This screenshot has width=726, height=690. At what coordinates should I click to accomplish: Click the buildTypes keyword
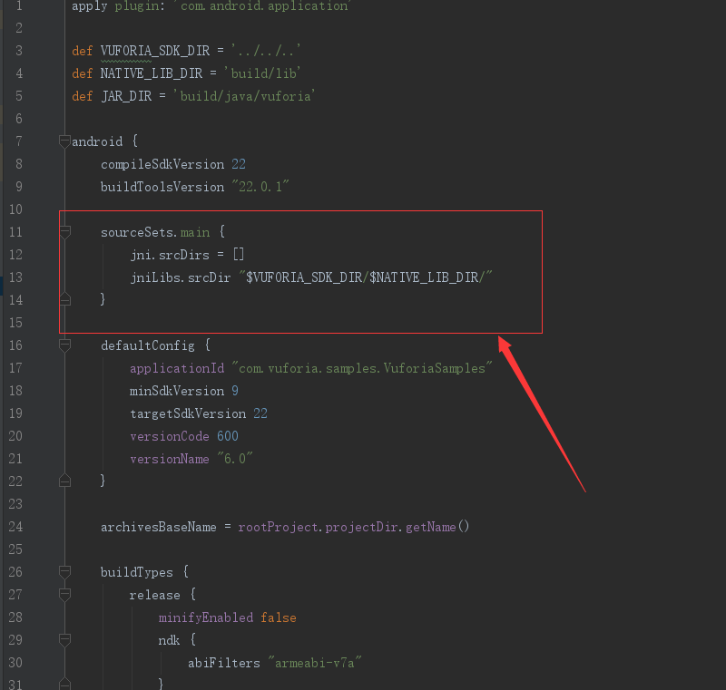click(137, 572)
